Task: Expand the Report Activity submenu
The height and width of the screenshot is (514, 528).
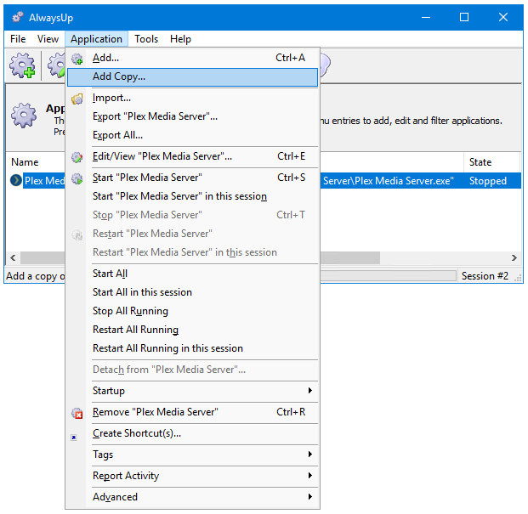Action: pos(193,476)
